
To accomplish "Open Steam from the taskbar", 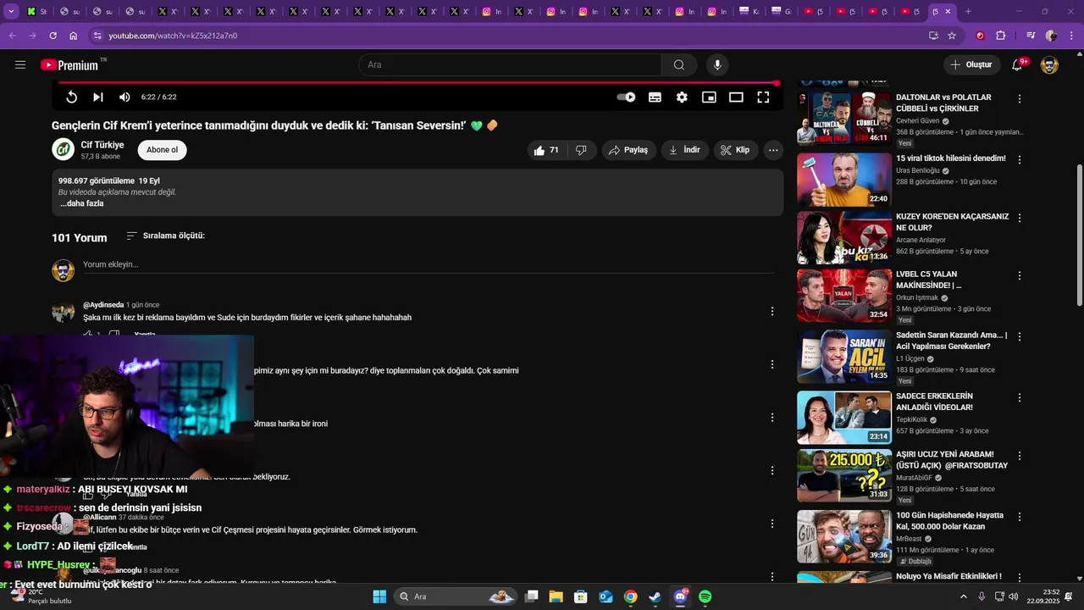I will click(655, 596).
